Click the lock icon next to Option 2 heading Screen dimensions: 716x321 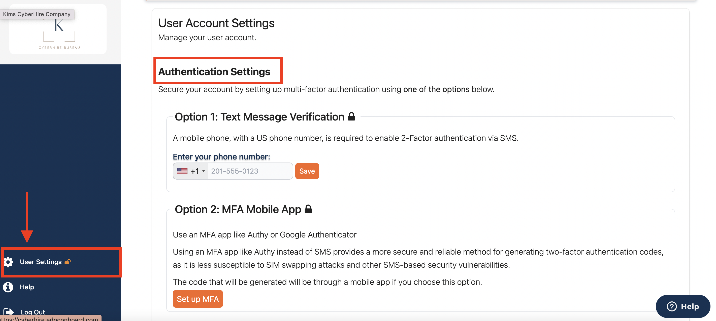[x=308, y=209]
